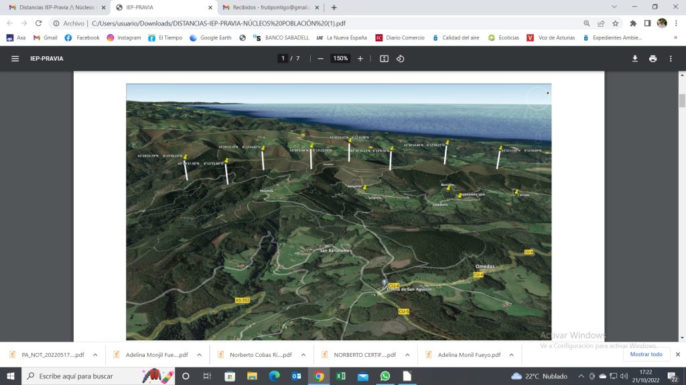Click the Mostrar todo button
This screenshot has width=686, height=385.
point(646,354)
